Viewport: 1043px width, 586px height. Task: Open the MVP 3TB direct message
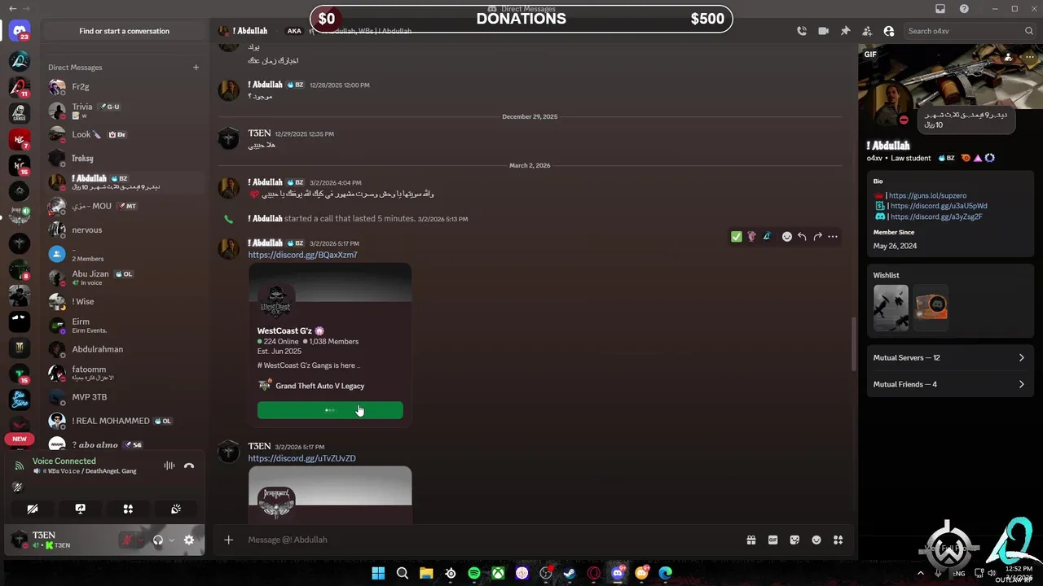click(125, 397)
